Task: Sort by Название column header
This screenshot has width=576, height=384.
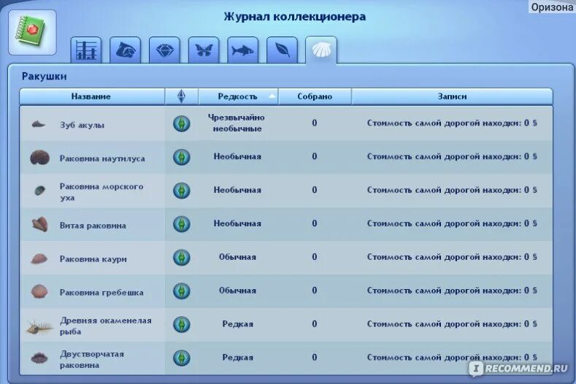Action: point(92,96)
